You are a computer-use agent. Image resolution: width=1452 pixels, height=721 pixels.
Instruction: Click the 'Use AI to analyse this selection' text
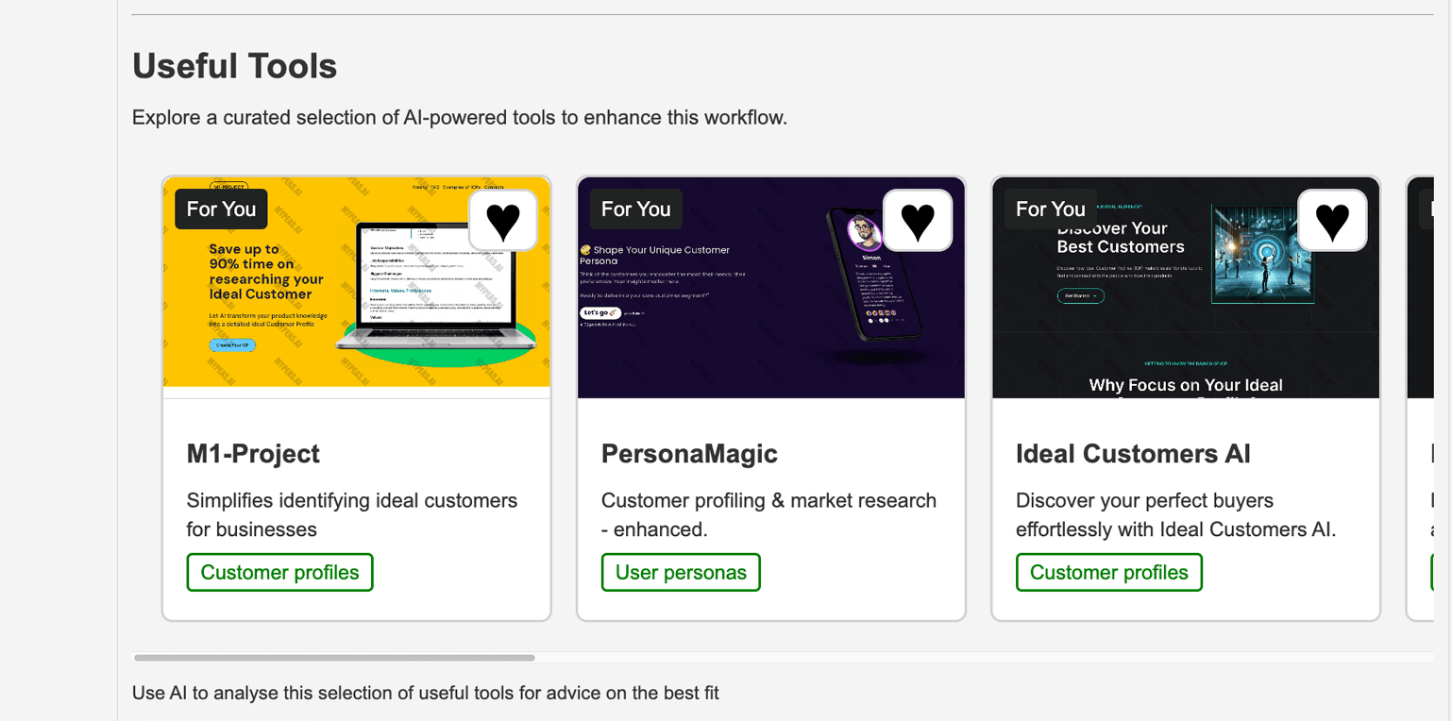[425, 694]
